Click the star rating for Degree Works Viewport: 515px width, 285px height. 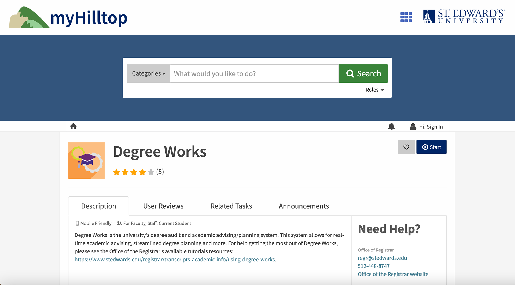(x=134, y=172)
